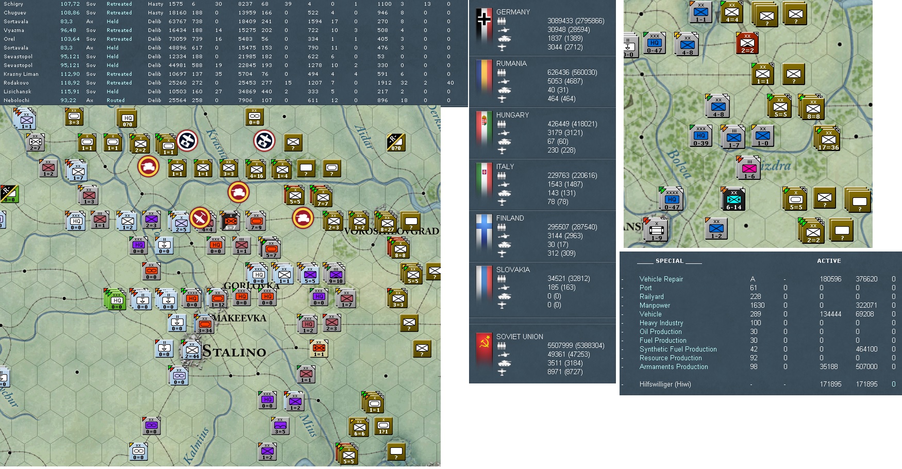Select the light-blue 2=5 unit stack
902x469 pixels.
[x=180, y=222]
